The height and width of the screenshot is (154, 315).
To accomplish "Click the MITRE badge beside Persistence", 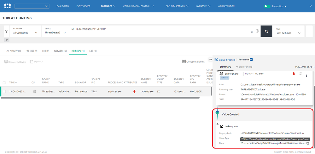I will 252,60.
